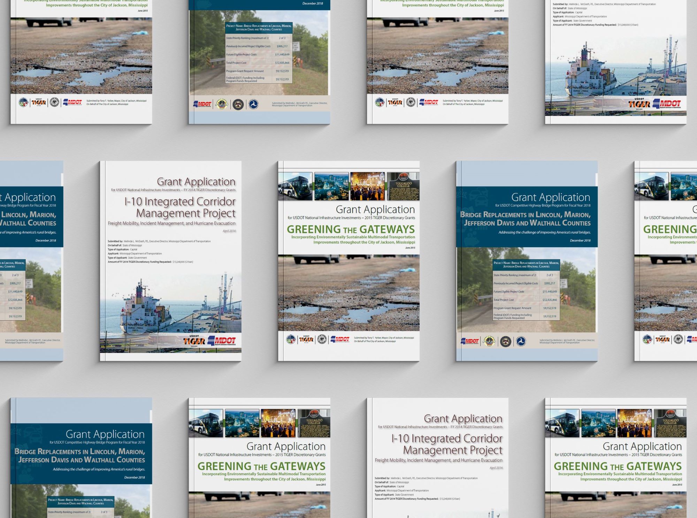697x518 pixels.
Task: Click 'Project Name' table header on fully visible Bridge cover
Action: pos(526,265)
